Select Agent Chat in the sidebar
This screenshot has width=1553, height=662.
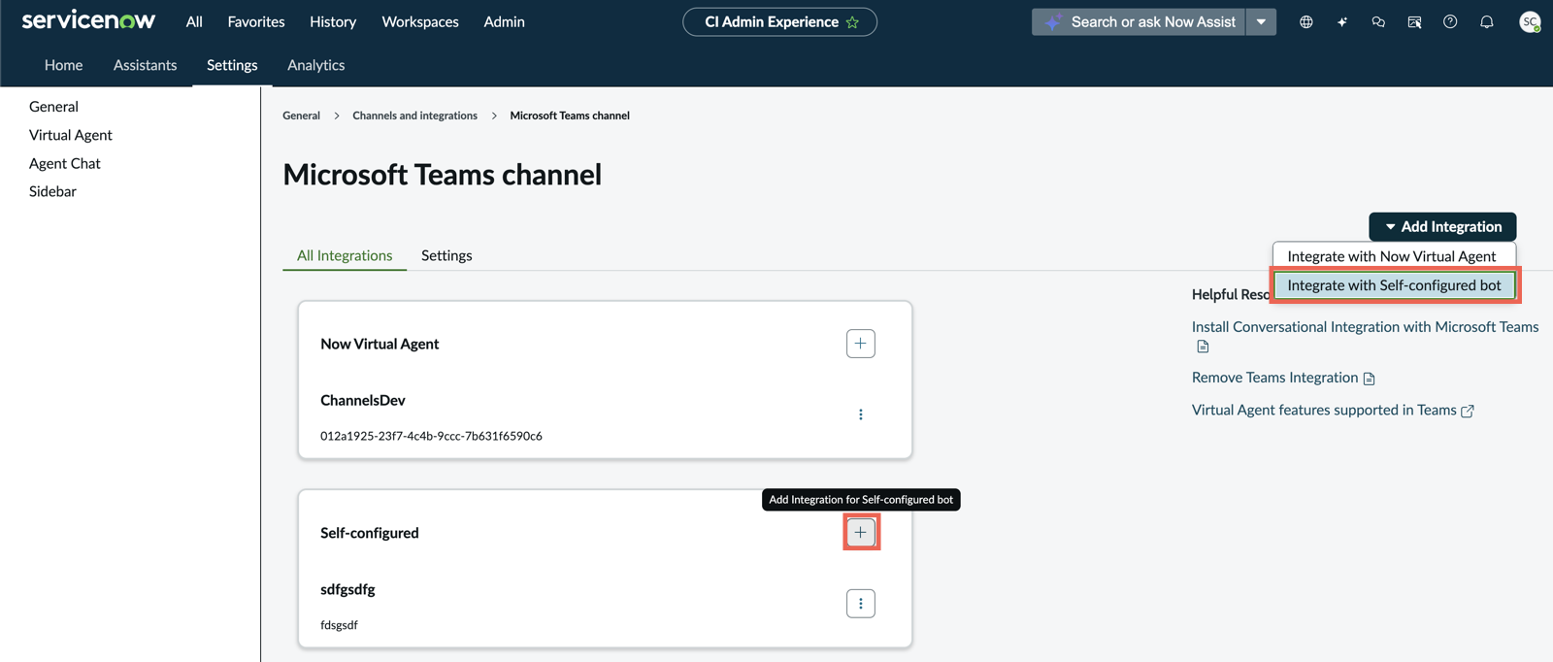64,163
